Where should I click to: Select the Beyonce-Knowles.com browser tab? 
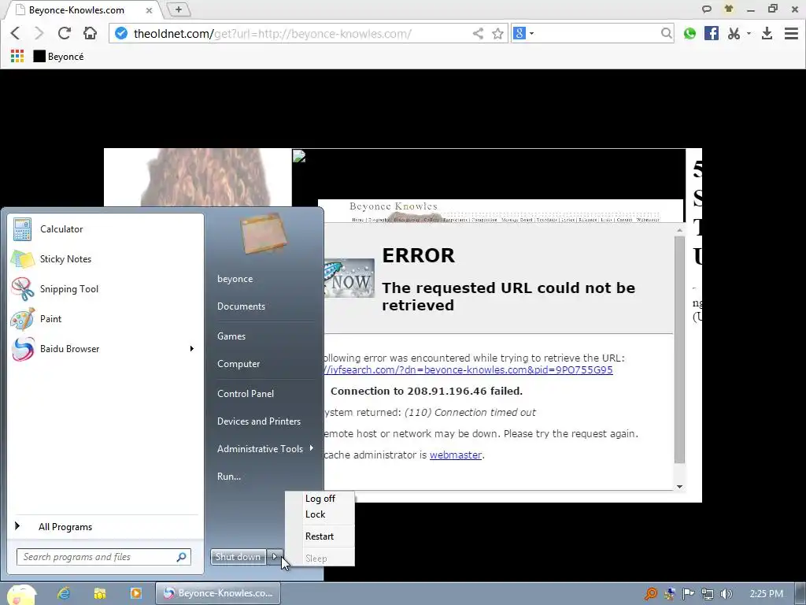pyautogui.click(x=82, y=9)
